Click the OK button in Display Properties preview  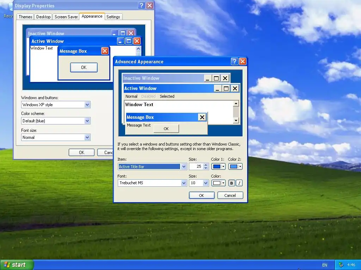coord(84,67)
